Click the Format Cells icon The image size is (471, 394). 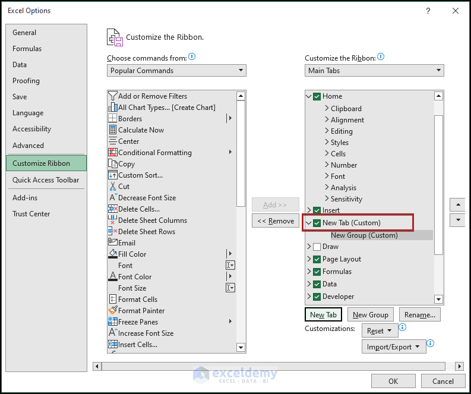[x=112, y=299]
